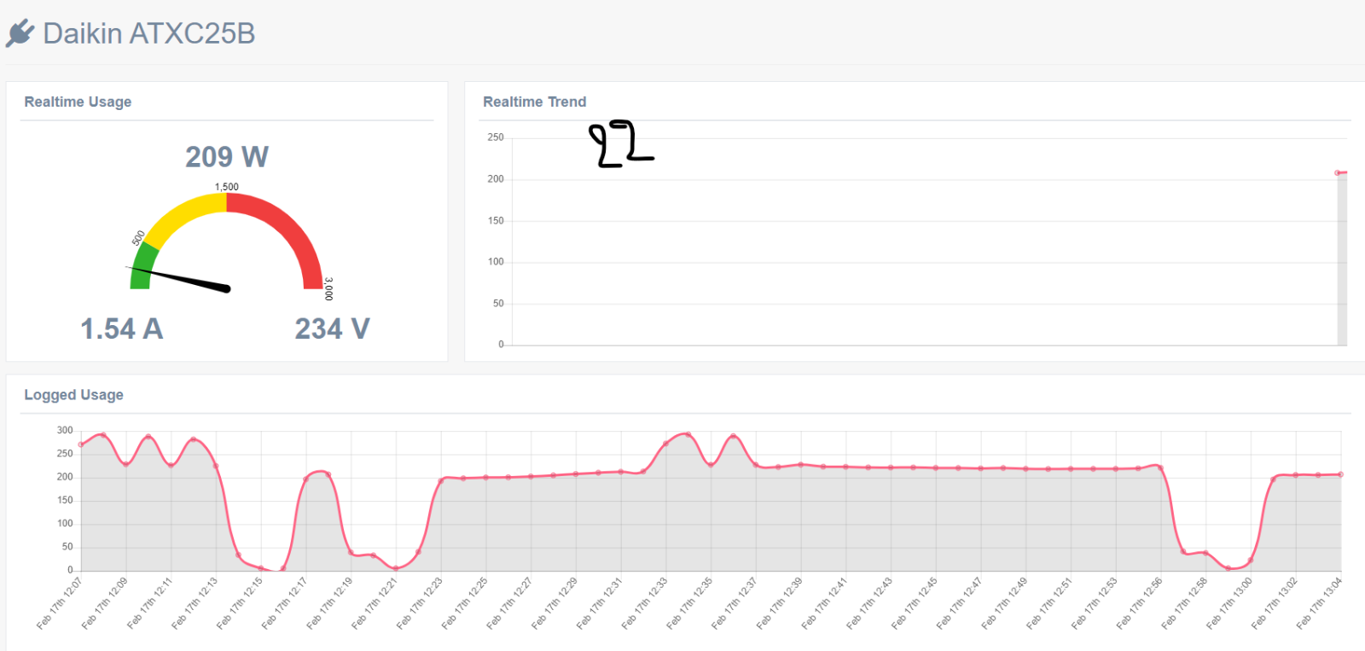Click the 1.54 A current reading
1365x651 pixels.
[x=121, y=328]
